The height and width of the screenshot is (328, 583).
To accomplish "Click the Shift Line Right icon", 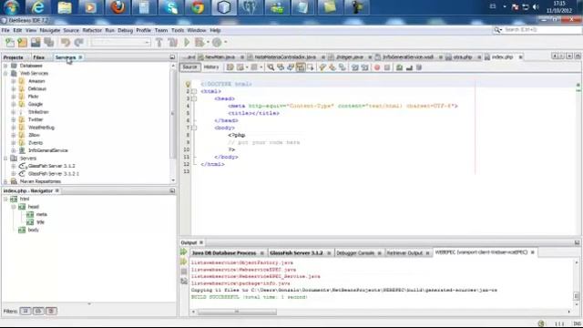I will 364,67.
